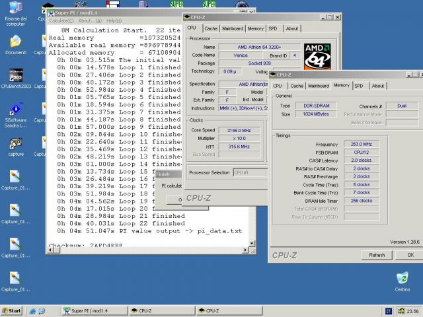
Task: Click the "Loop 22 finished" line in Super PI
Action: [121, 223]
